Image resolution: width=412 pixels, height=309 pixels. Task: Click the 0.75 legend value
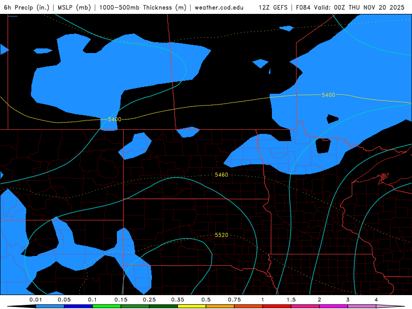point(234,300)
